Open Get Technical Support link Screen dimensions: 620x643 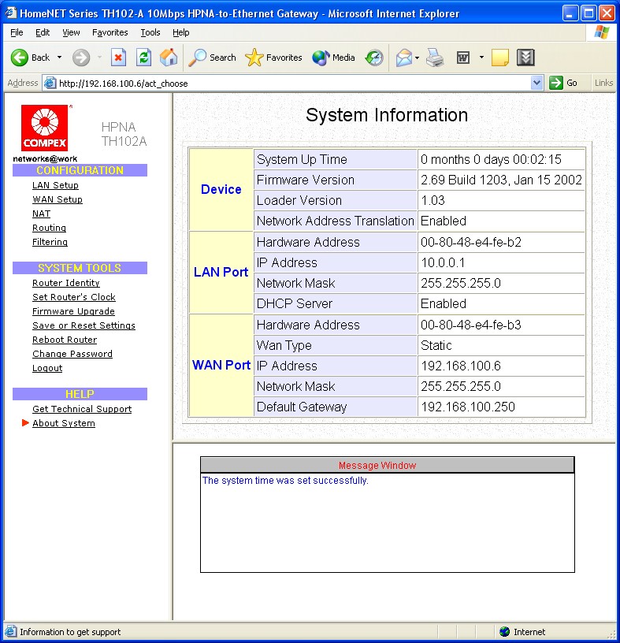[x=82, y=409]
